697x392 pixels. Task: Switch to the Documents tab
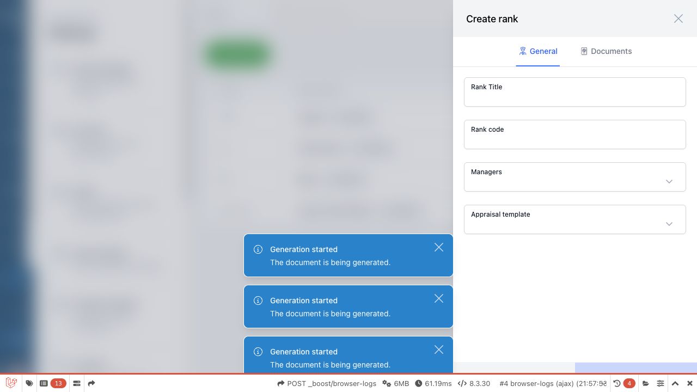(x=606, y=51)
